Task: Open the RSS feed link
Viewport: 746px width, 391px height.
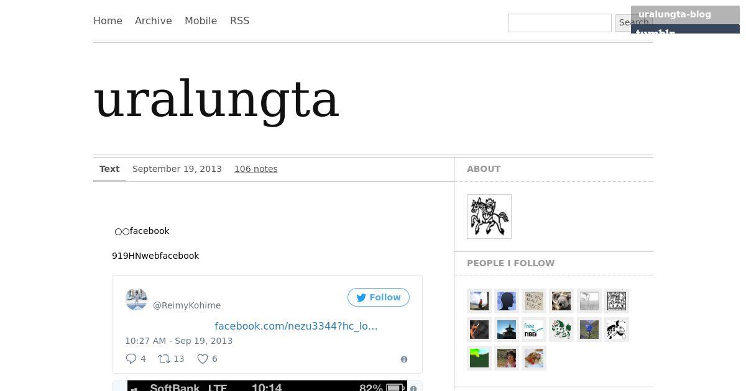Action: [x=239, y=20]
